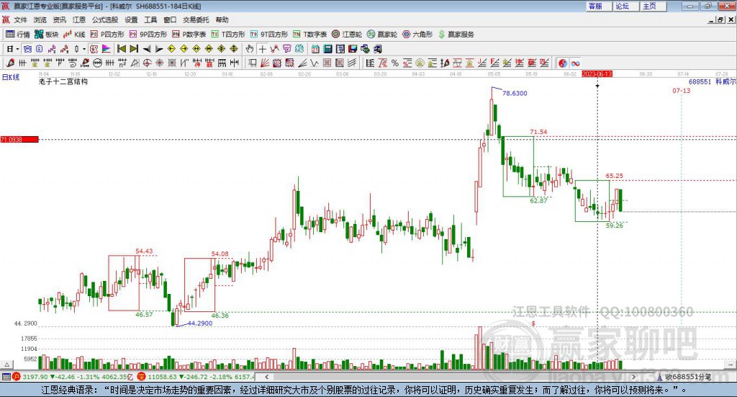Screen dimensions: 737x397
Task: Click the black left arrow
Action: pyautogui.click(x=147, y=49)
